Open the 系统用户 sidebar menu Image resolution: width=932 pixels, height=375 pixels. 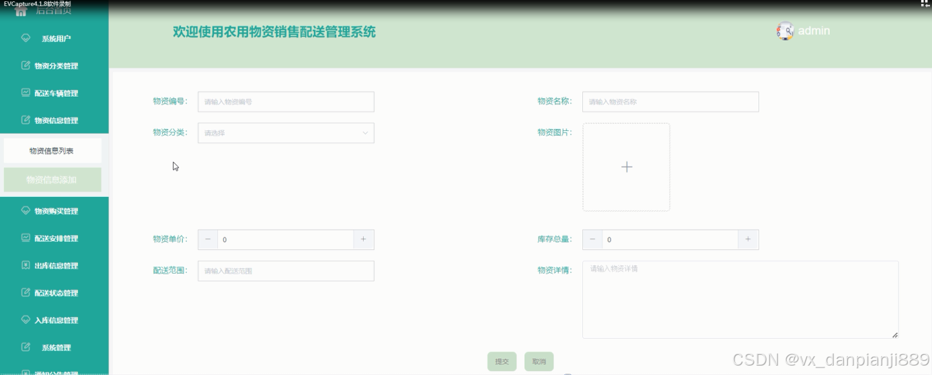54,38
